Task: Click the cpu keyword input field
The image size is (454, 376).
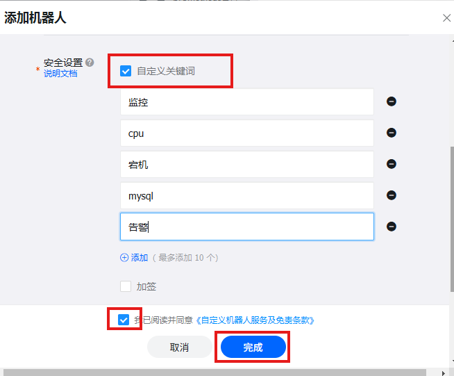Action: point(246,133)
